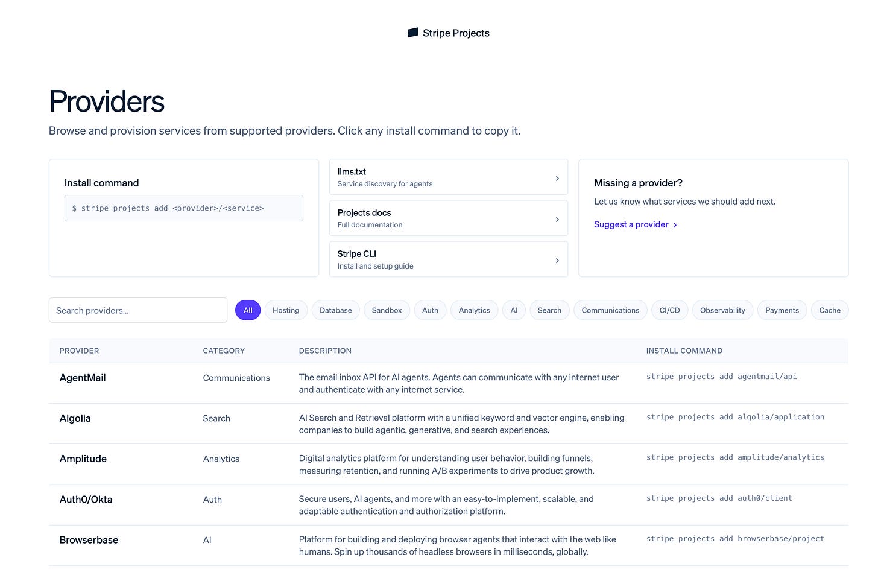Viewport: 878px width, 572px height.
Task: Click the AgentMail provider name
Action: (x=83, y=378)
